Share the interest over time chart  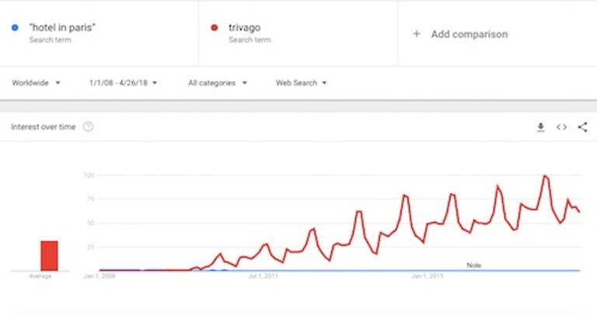click(x=582, y=127)
